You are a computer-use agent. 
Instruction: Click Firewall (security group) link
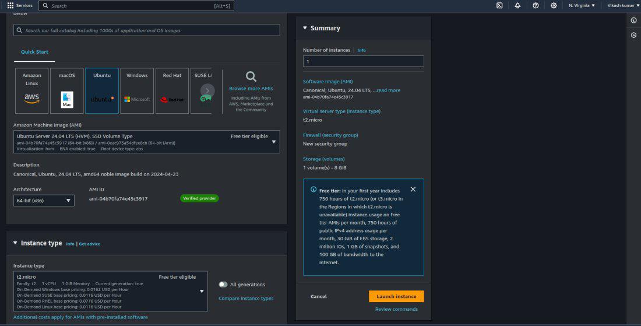coord(330,135)
